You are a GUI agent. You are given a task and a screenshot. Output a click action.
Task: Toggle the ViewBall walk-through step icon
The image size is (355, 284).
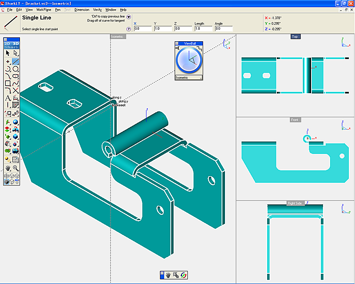[200, 48]
